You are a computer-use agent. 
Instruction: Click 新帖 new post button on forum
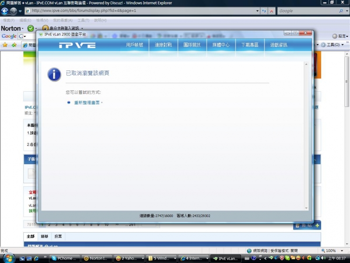coord(307,225)
